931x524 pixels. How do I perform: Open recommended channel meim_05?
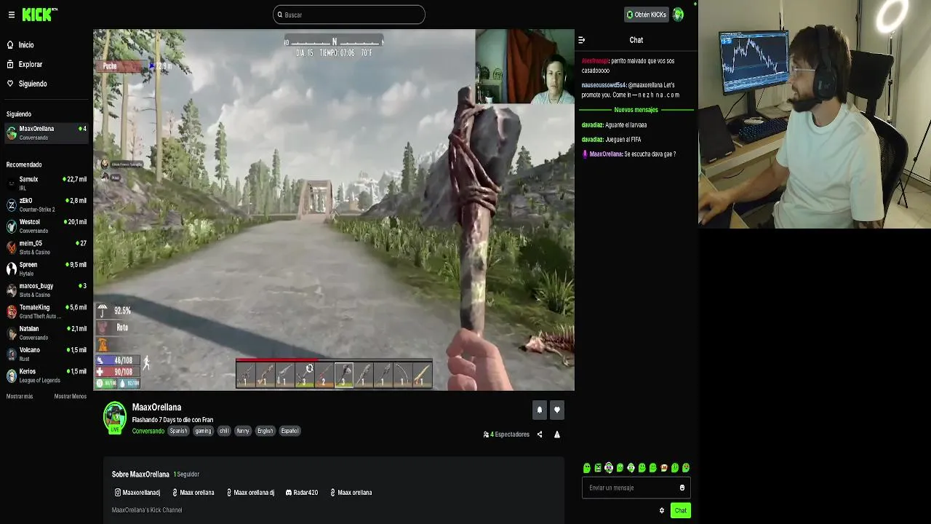(x=47, y=247)
